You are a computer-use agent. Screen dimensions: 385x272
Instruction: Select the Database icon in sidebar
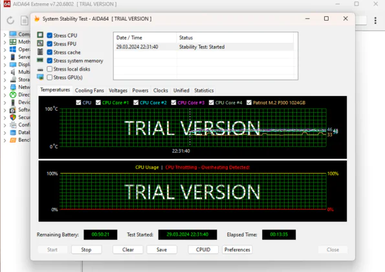13,132
